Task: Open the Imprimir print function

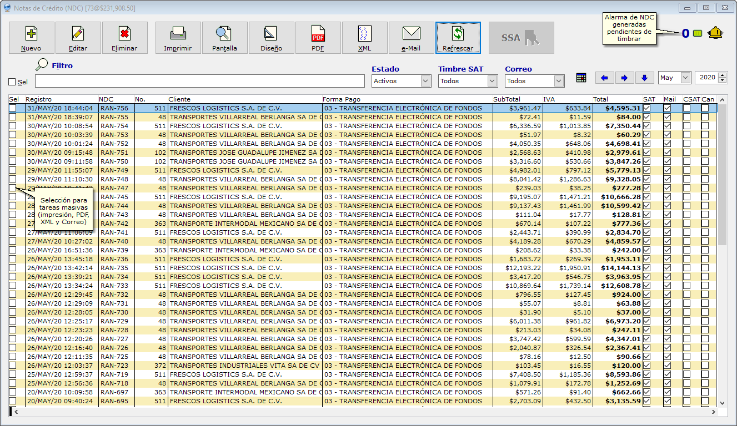Action: pyautogui.click(x=178, y=38)
